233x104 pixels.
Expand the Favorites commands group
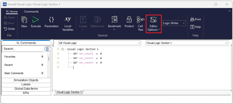42,57
